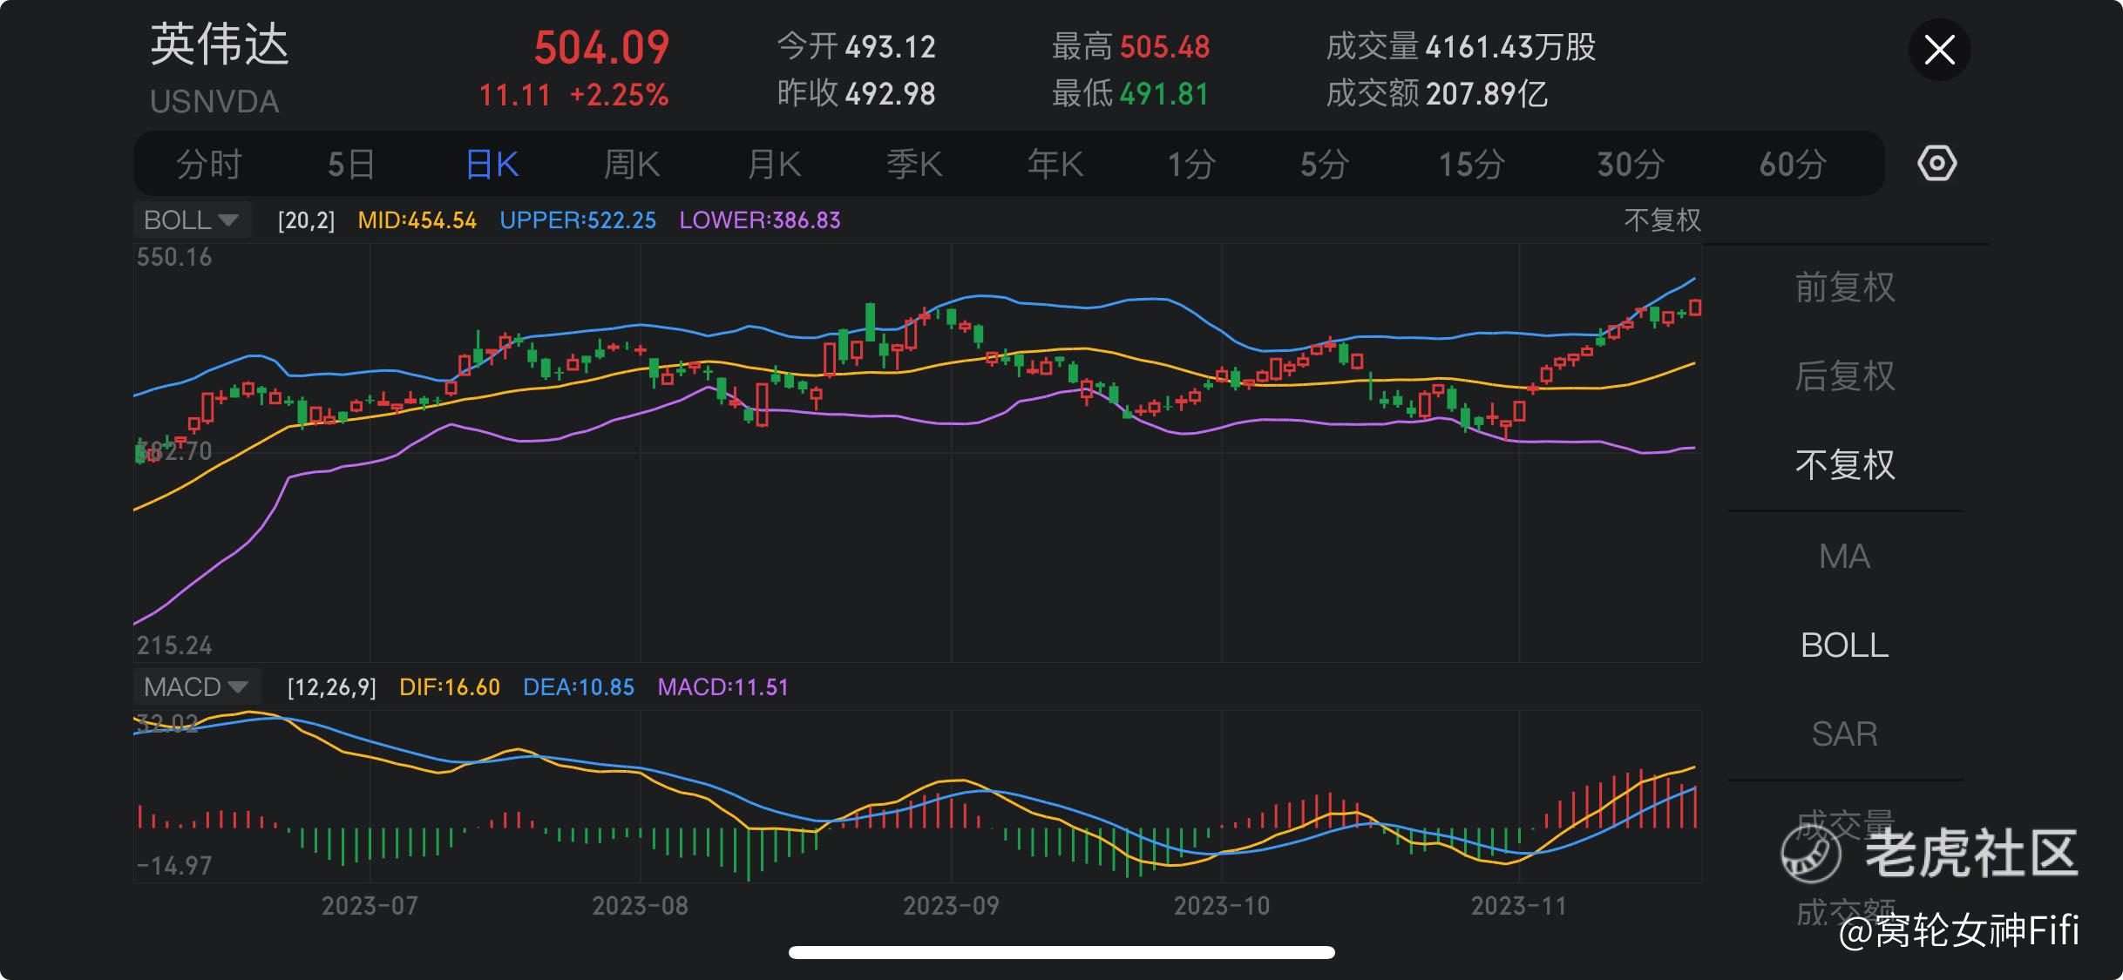Click UPPER:522.25 value

click(578, 220)
